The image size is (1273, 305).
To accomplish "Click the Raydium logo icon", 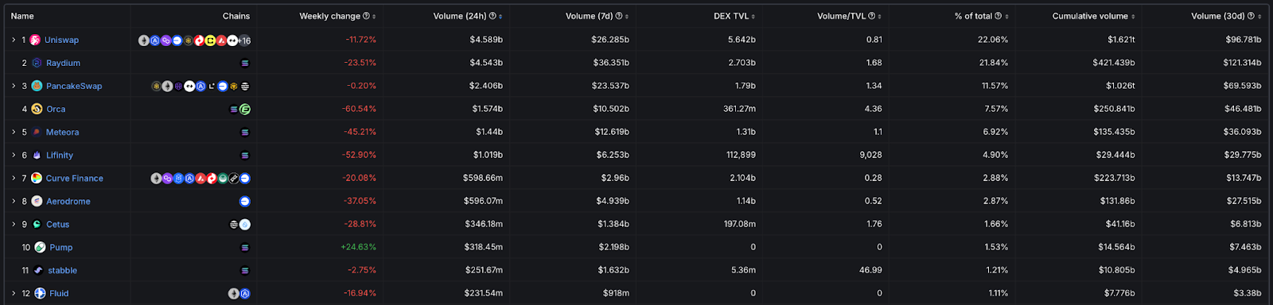I will (37, 63).
